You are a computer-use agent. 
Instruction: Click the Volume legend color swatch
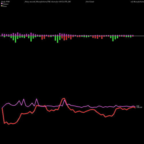point(2,4)
